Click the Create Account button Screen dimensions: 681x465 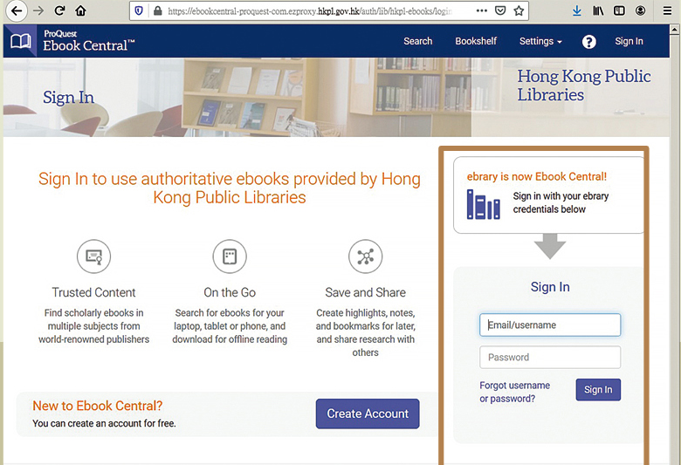[368, 414]
